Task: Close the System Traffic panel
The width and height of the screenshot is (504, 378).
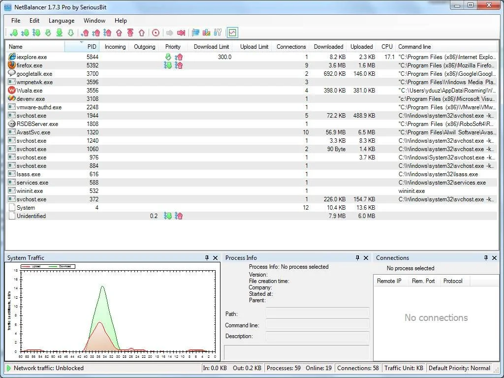Action: 215,258
